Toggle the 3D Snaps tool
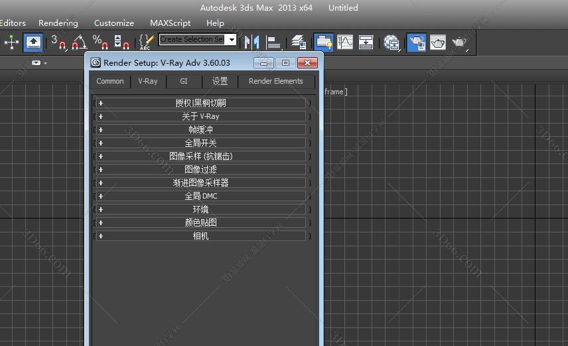This screenshot has height=346, width=568. (x=58, y=42)
